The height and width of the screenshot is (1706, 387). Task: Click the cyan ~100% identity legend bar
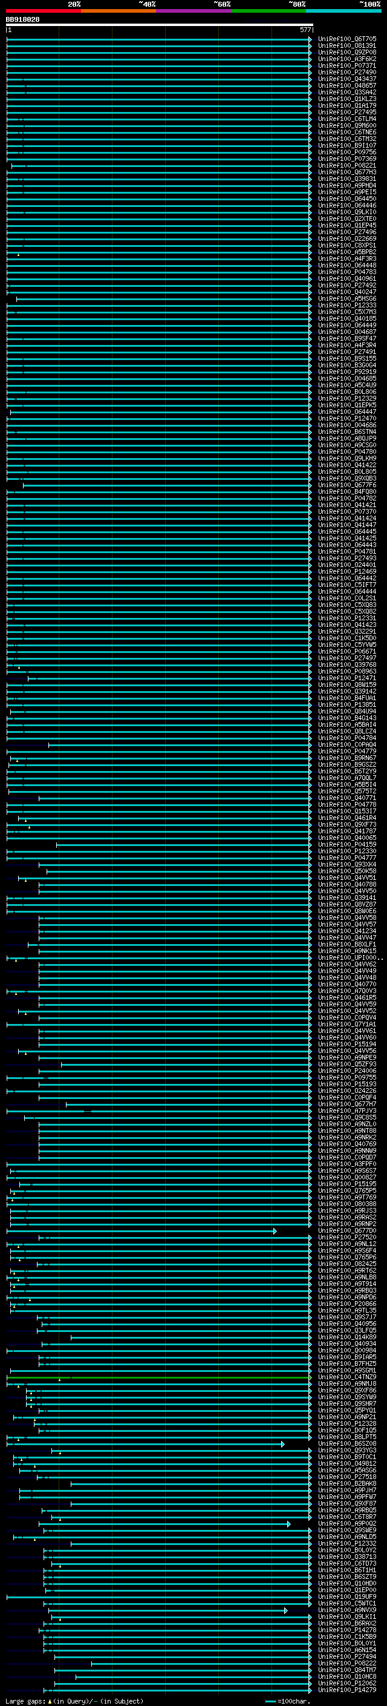point(343,11)
